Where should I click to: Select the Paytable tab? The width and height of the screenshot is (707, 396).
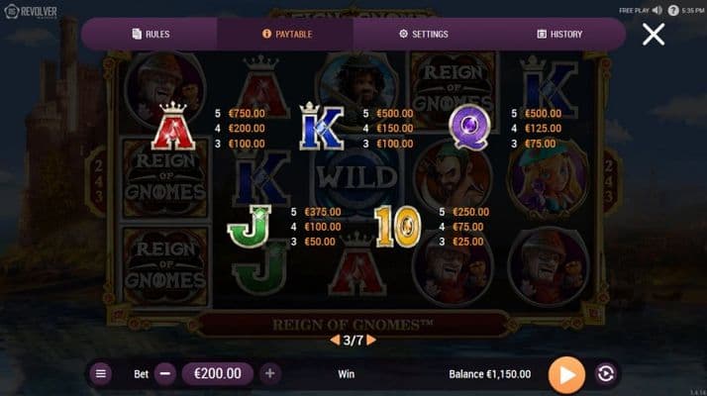coord(286,34)
